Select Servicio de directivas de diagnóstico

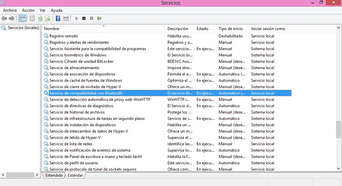[x=81, y=106]
